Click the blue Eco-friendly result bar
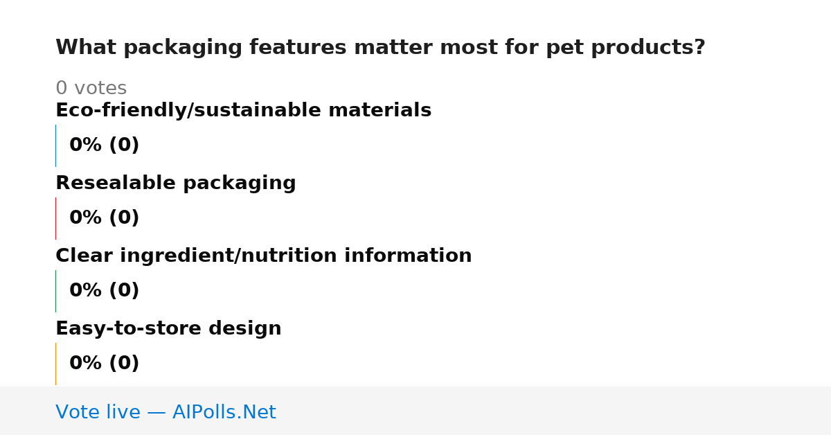The height and width of the screenshot is (435, 831). [55, 145]
